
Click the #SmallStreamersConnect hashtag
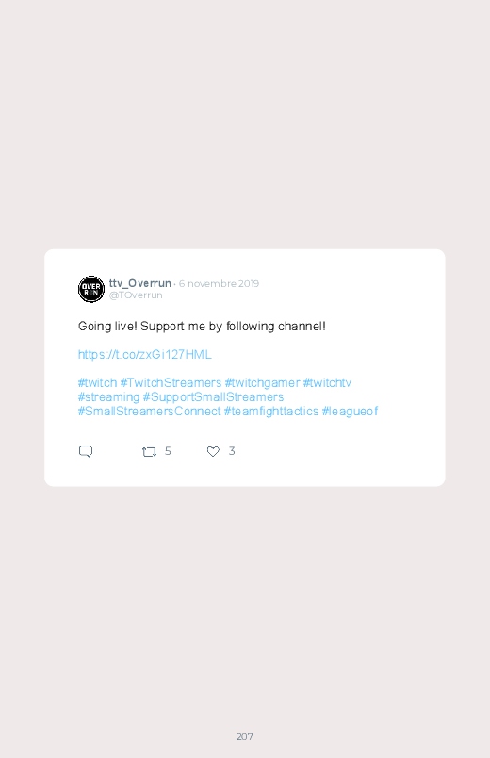149,412
